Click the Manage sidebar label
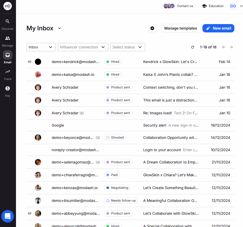This screenshot has height=227, width=243. pyautogui.click(x=8, y=46)
